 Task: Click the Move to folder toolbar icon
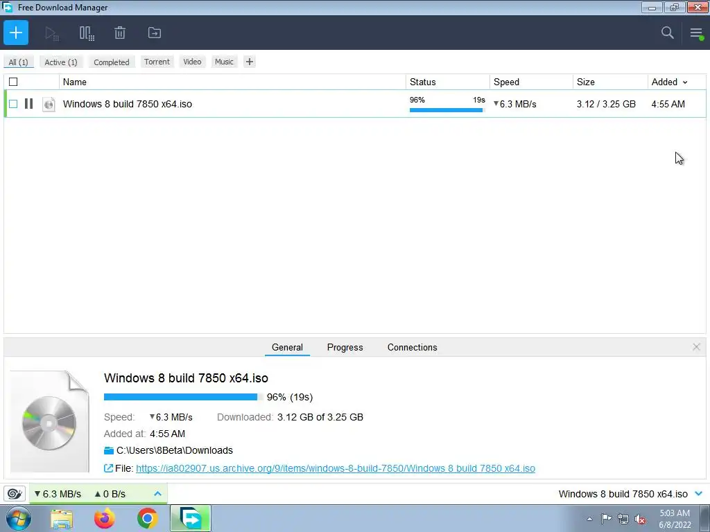155,33
